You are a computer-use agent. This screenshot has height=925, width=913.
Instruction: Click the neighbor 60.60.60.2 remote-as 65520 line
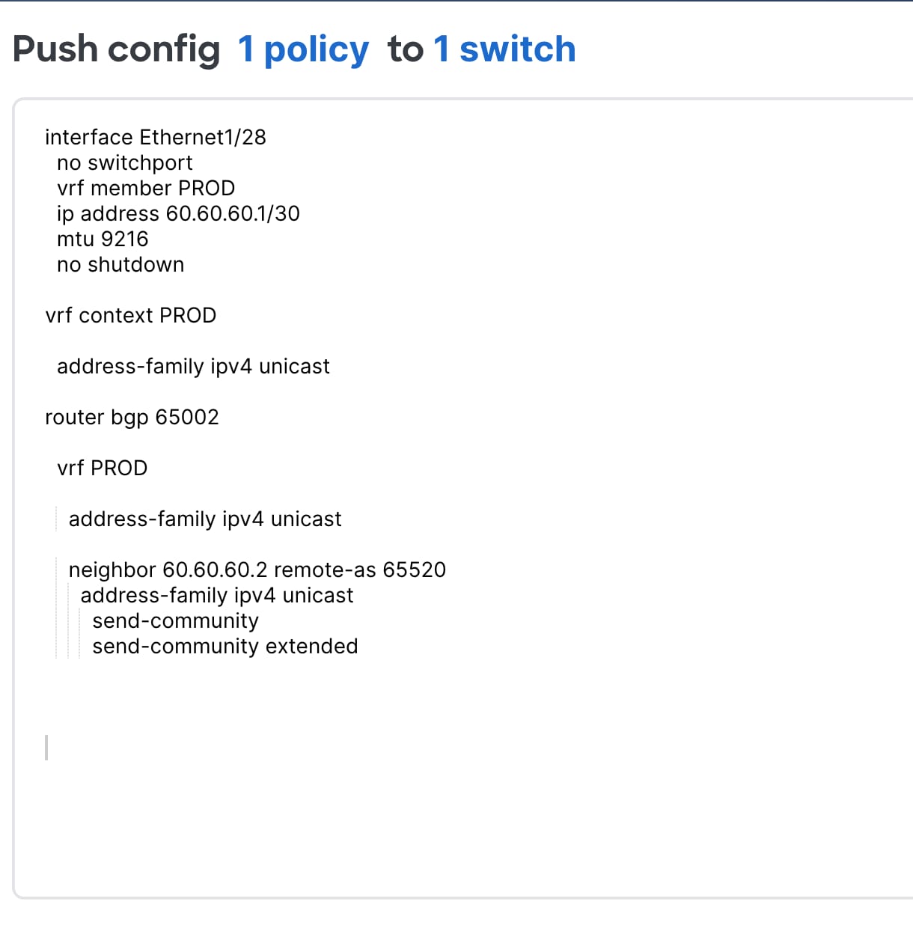[257, 570]
